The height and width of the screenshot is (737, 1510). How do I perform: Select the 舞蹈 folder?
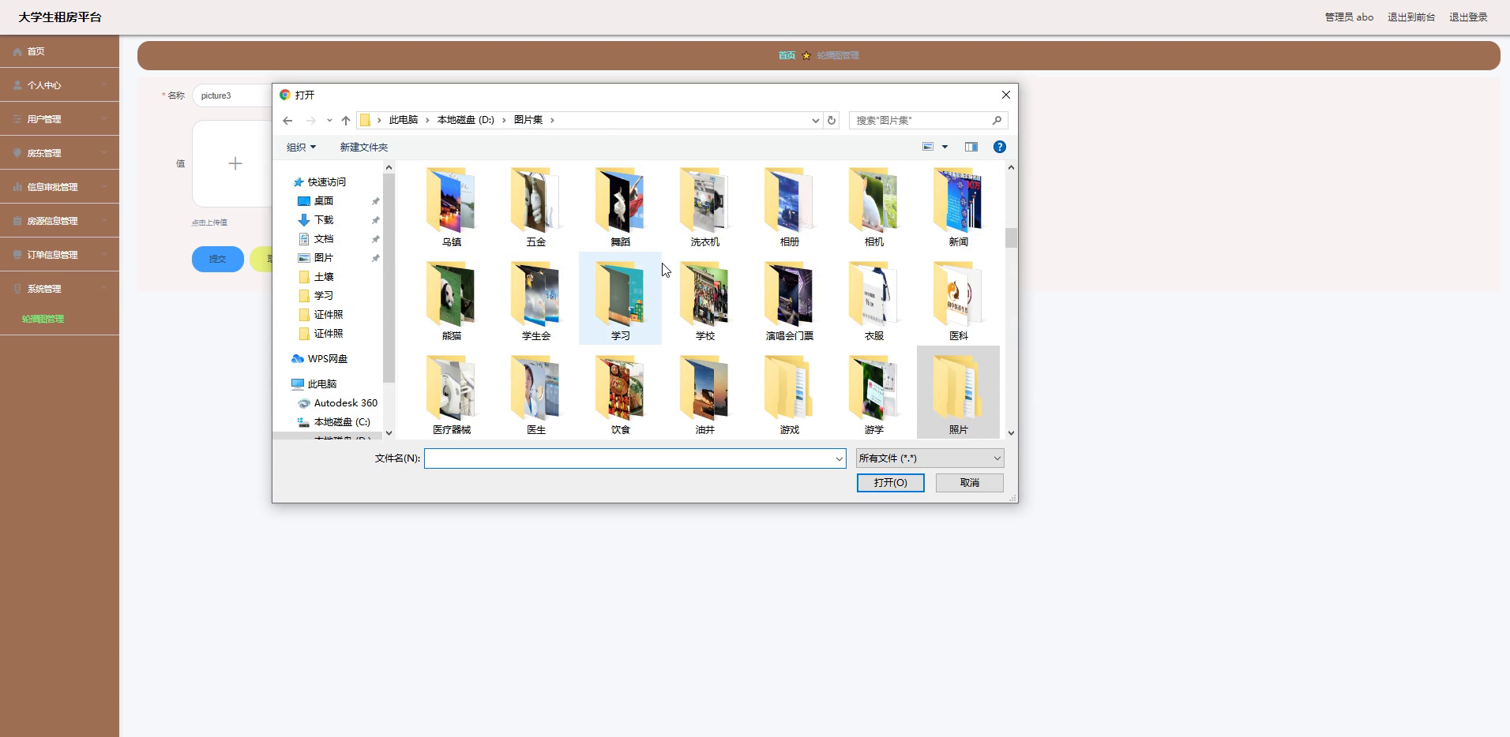pyautogui.click(x=620, y=207)
